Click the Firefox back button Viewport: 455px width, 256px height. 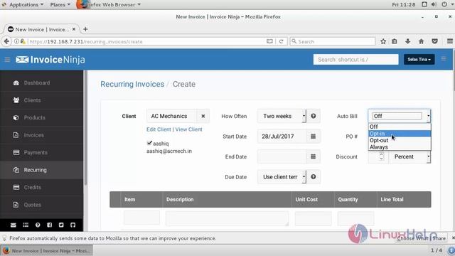point(6,41)
